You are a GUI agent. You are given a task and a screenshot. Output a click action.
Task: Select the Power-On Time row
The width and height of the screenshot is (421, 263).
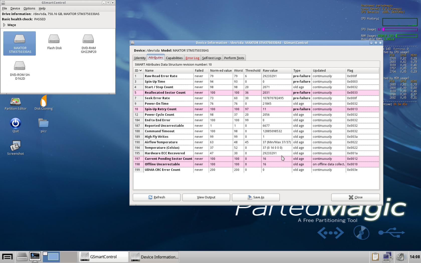tap(256, 104)
